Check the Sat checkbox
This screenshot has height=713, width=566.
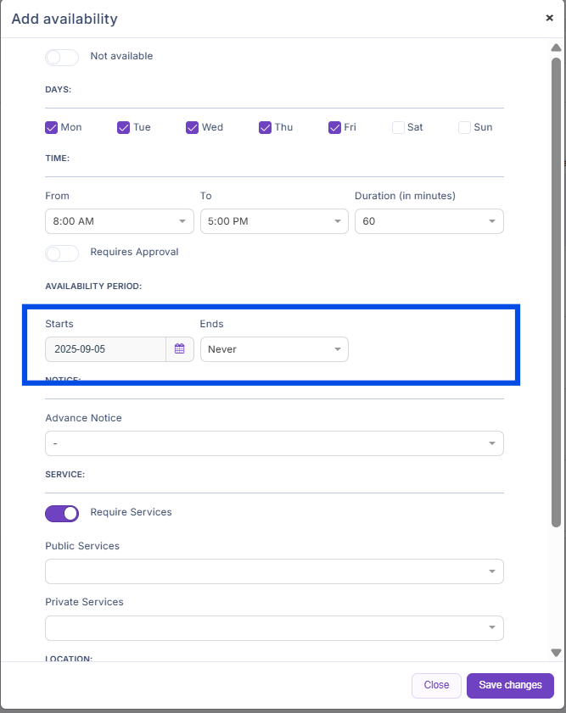[398, 127]
